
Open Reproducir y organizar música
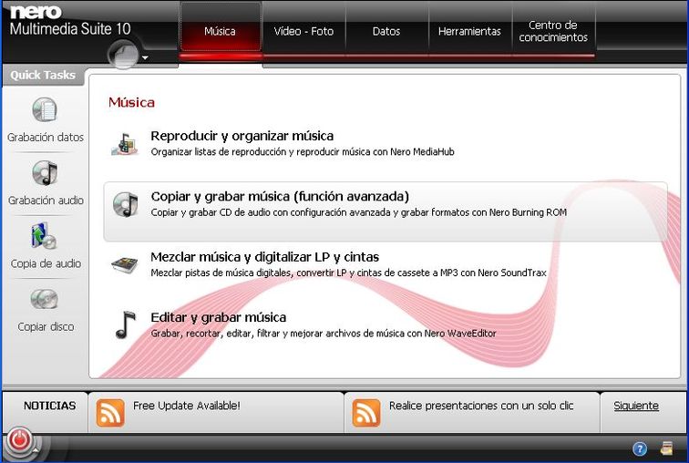tap(242, 136)
